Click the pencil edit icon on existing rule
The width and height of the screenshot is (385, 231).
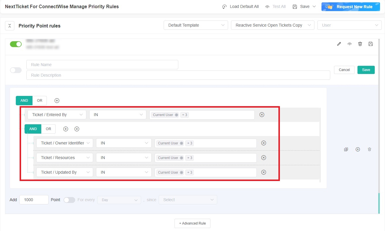(x=339, y=44)
